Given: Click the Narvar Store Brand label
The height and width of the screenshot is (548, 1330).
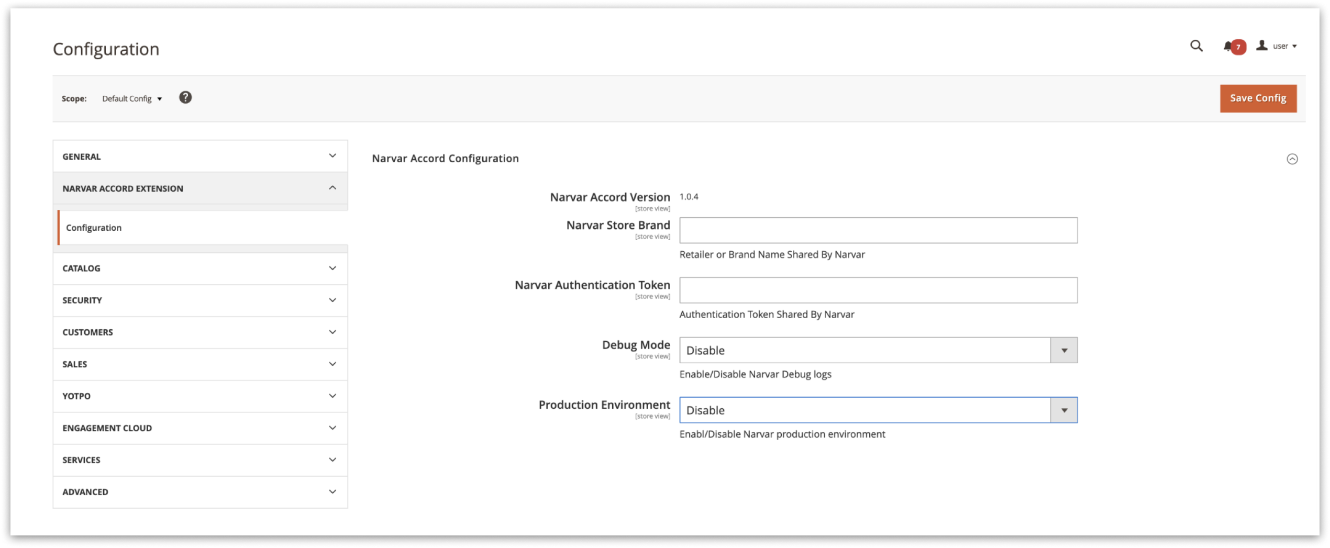Looking at the screenshot, I should (x=618, y=225).
